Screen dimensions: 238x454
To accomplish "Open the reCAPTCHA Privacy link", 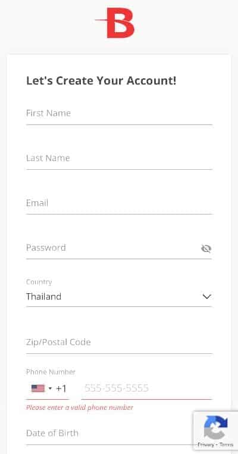I will [205, 444].
